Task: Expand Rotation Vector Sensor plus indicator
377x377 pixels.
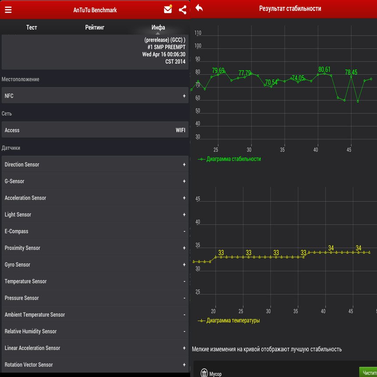Action: (184, 364)
